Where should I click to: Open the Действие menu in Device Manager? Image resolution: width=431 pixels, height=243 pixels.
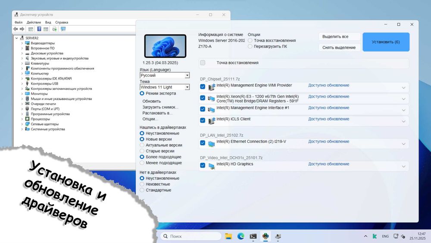34,22
